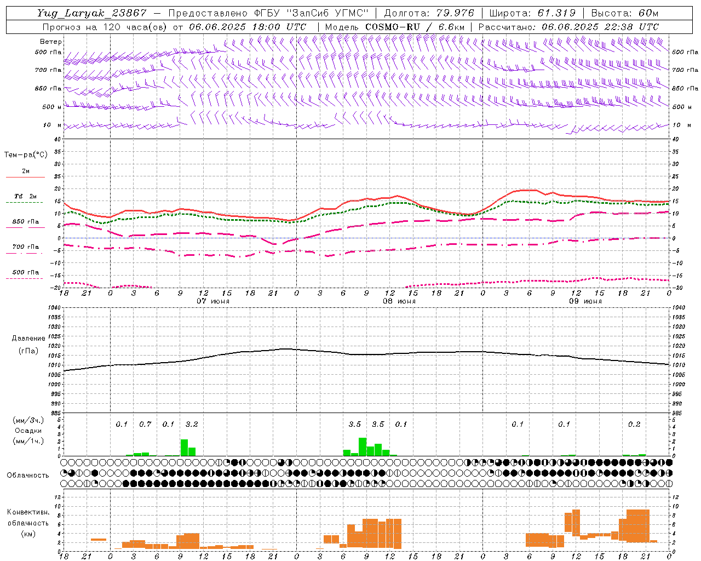The image size is (701, 561).
Task: Select the Тем-ра(°C) axis label
Action: point(26,154)
